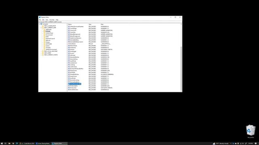This screenshot has height=145, width=259.
Task: Open Microsoft Edge from the taskbar
Action: (17, 143)
